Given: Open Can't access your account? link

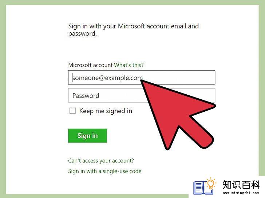Looking at the screenshot, I should 101,161.
